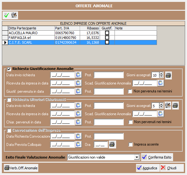Open calendar for Chiar. pervenuti in data
Image resolution: width=187 pixels, height=175 pixels.
click(x=78, y=122)
